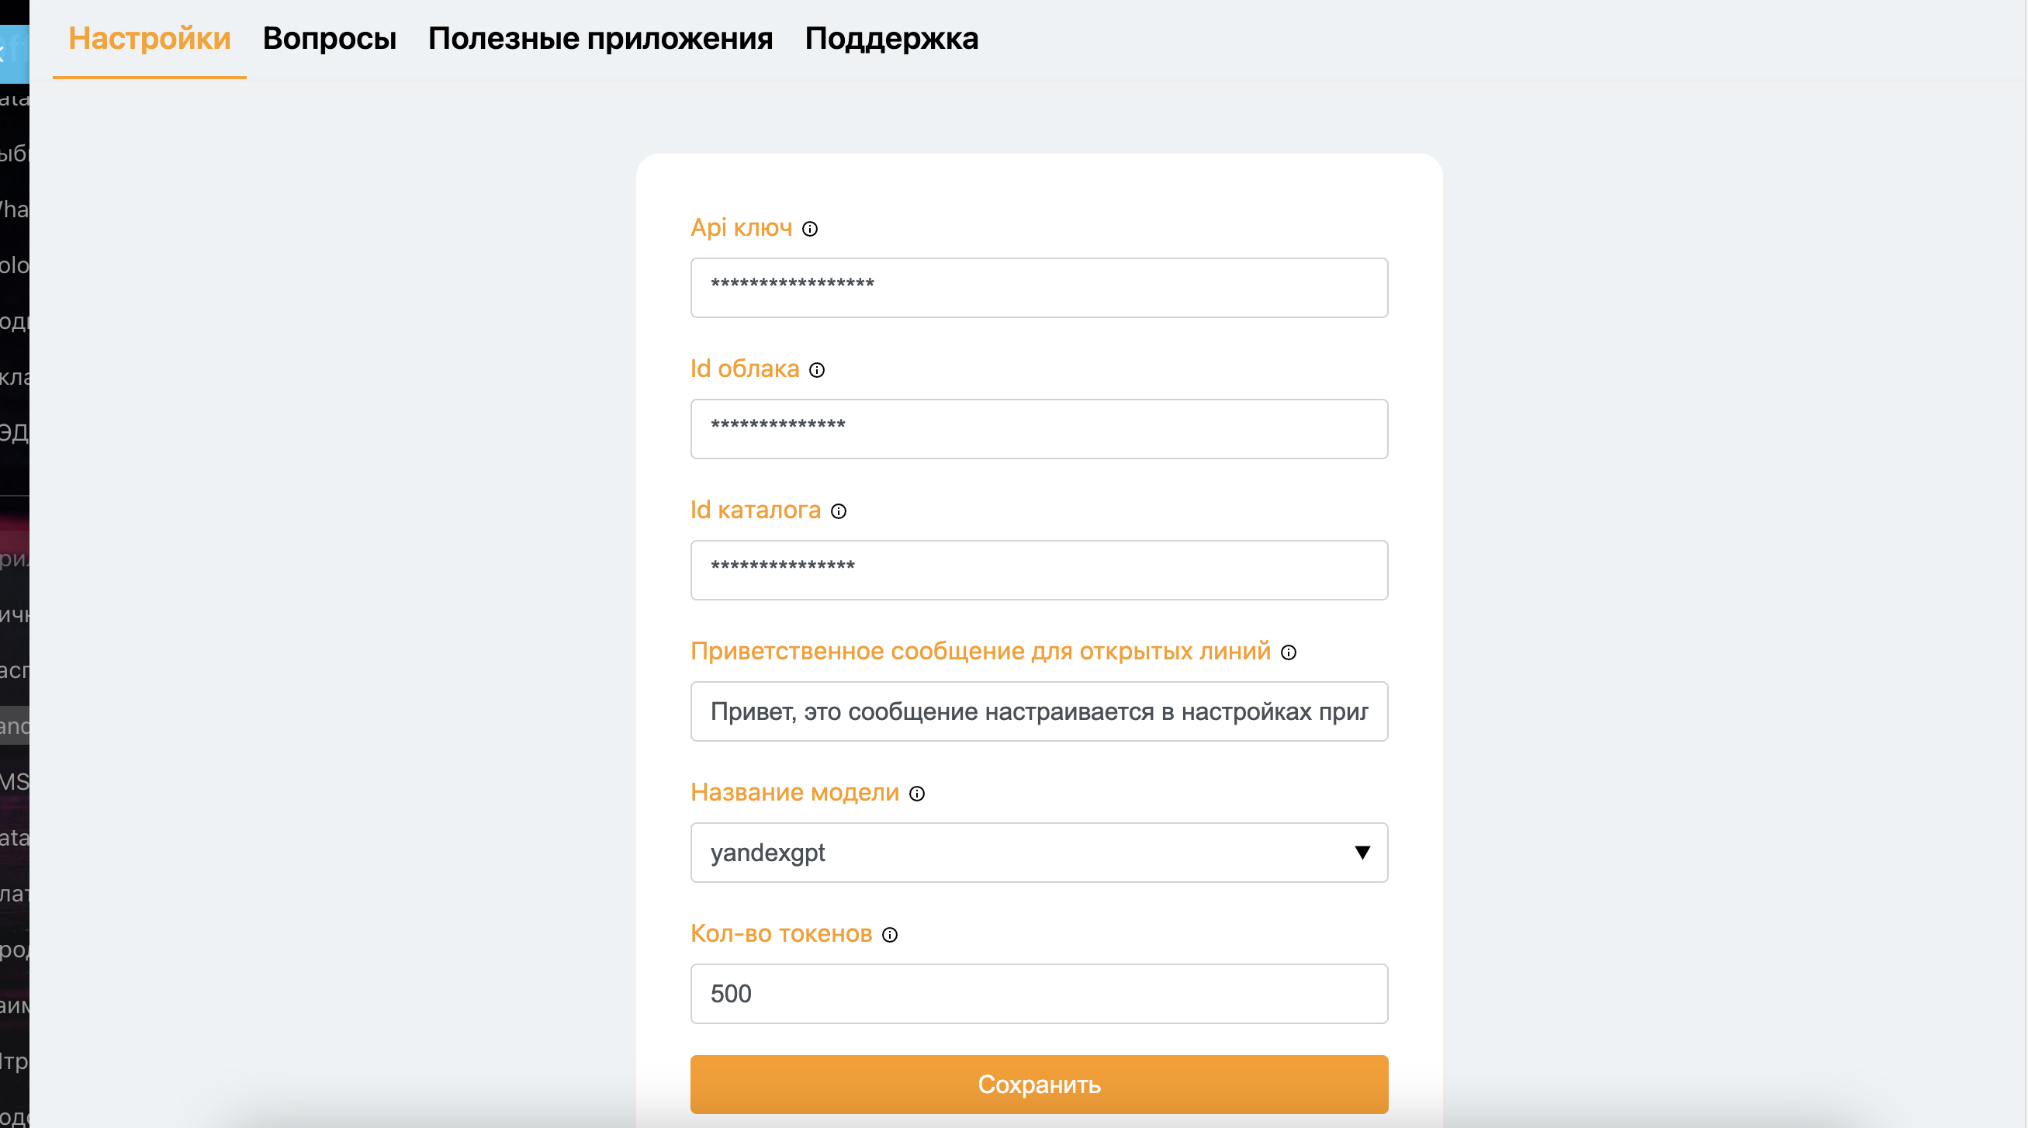The height and width of the screenshot is (1128, 2028).
Task: Select the Настройки tab
Action: (x=149, y=39)
